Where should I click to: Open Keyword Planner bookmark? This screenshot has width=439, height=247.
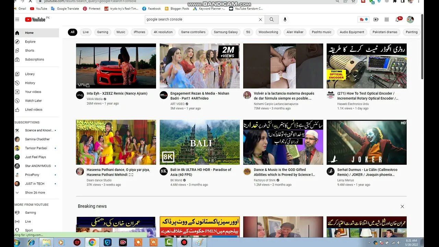pos(209,9)
